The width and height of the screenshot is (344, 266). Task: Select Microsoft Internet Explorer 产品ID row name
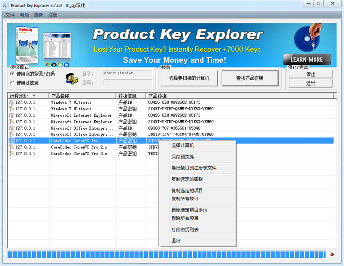[81, 115]
